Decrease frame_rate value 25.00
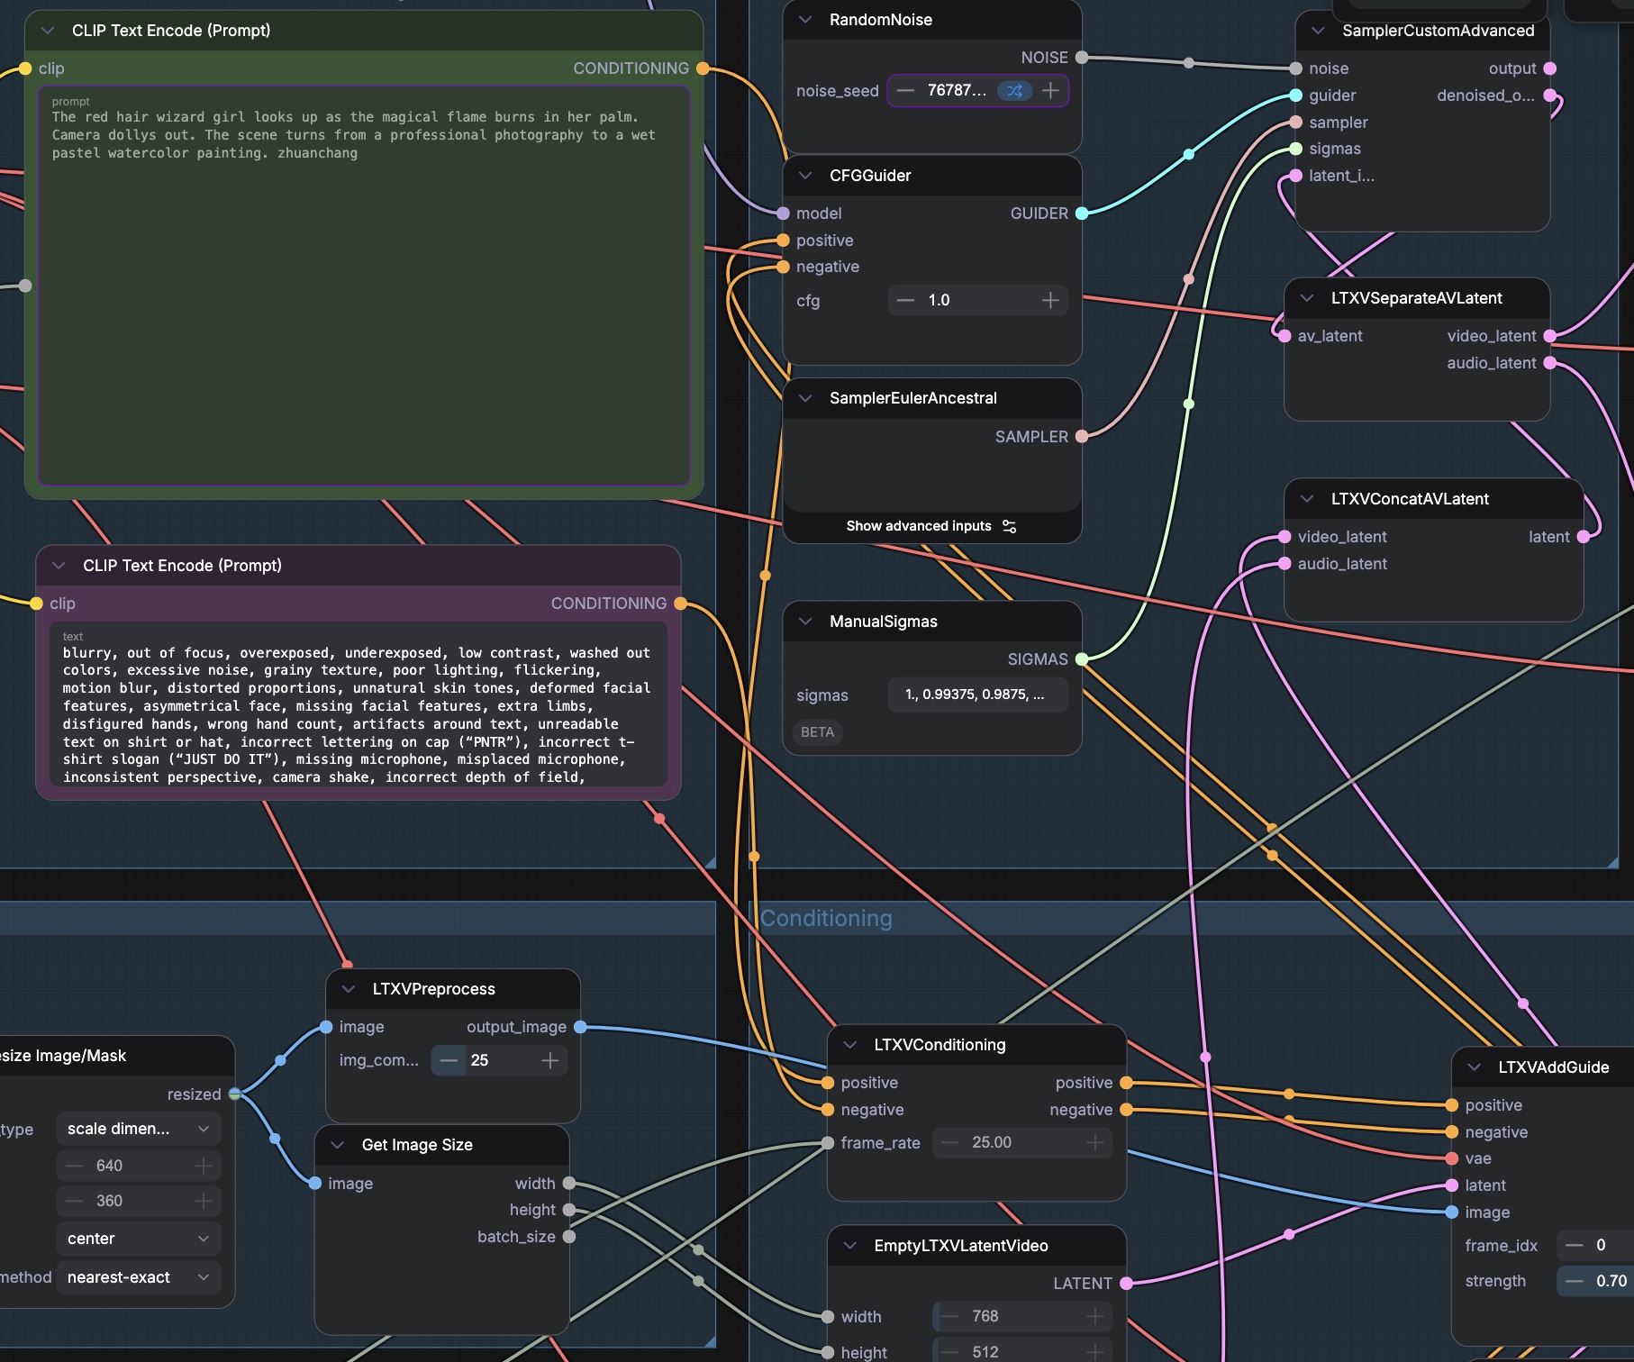 click(950, 1142)
